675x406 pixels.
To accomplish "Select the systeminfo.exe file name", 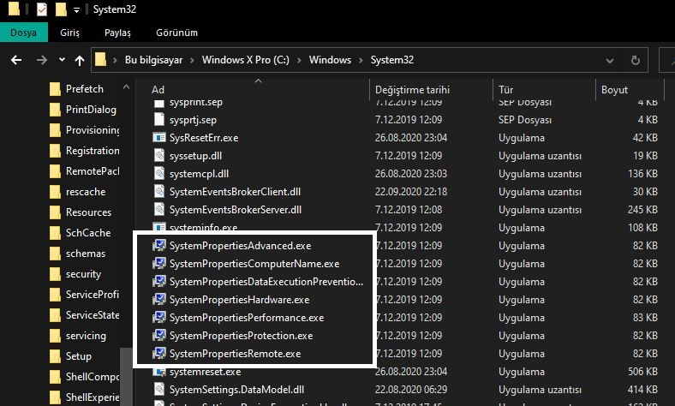I will coord(204,227).
